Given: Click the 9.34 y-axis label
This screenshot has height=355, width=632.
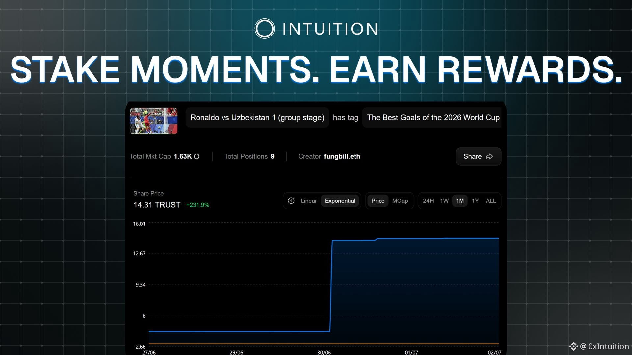Looking at the screenshot, I should pos(141,285).
